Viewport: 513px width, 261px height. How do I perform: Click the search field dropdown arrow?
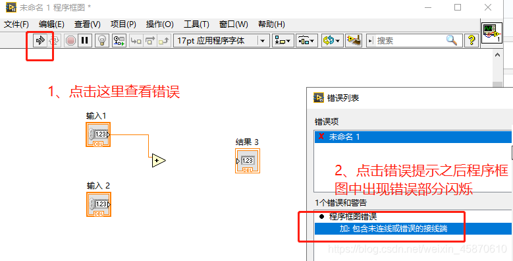click(x=371, y=41)
